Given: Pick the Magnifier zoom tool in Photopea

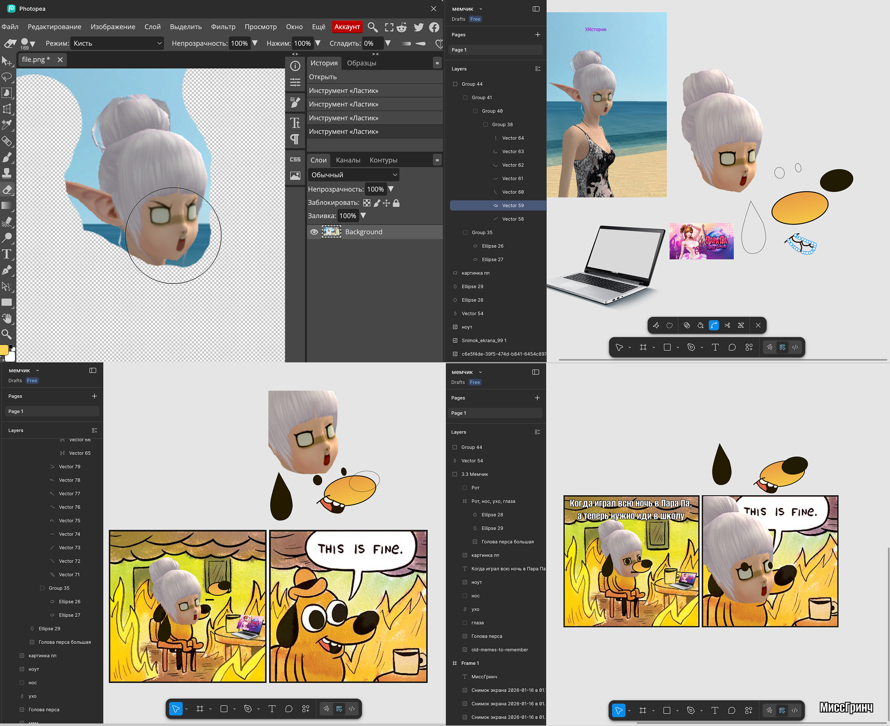Looking at the screenshot, I should 7,335.
